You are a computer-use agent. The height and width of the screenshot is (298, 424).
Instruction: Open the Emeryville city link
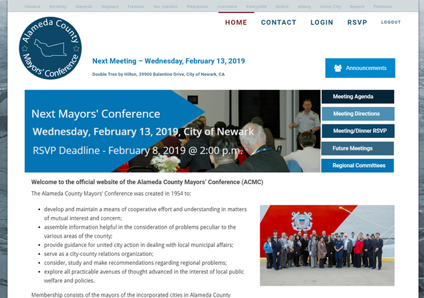tap(256, 6)
